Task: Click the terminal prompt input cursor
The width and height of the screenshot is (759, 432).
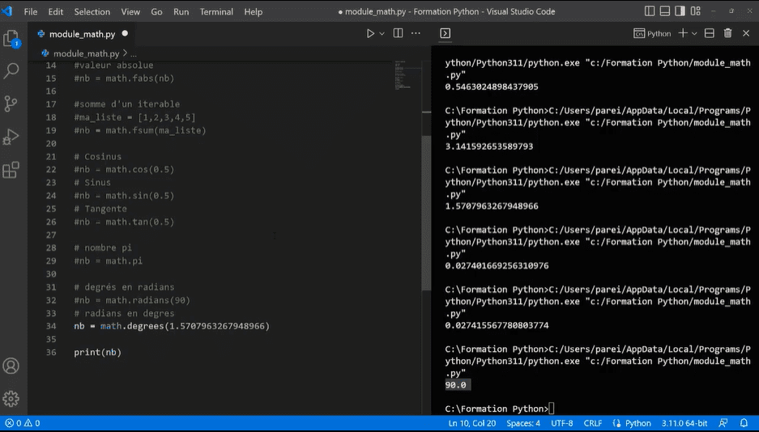Action: [552, 409]
